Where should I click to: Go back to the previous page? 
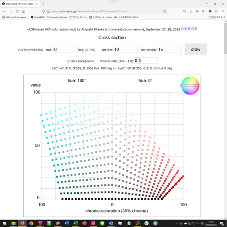point(4,11)
